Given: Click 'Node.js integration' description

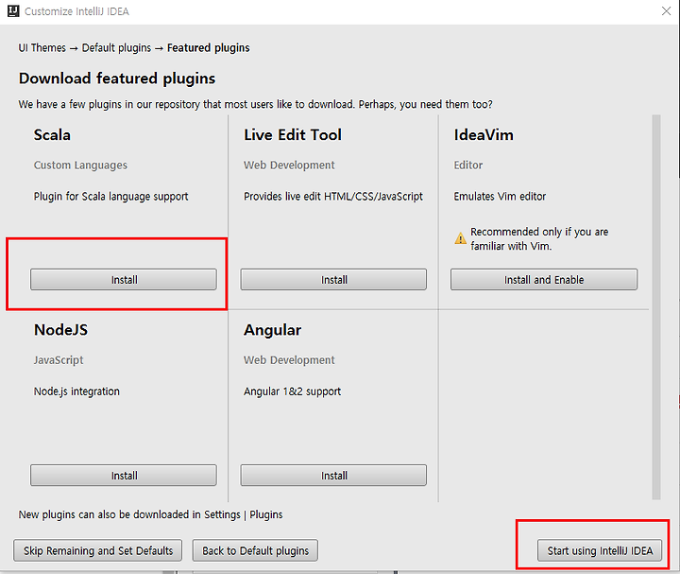Looking at the screenshot, I should [x=76, y=391].
